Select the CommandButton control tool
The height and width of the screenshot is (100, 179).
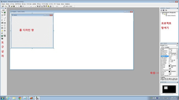click(x=5, y=18)
